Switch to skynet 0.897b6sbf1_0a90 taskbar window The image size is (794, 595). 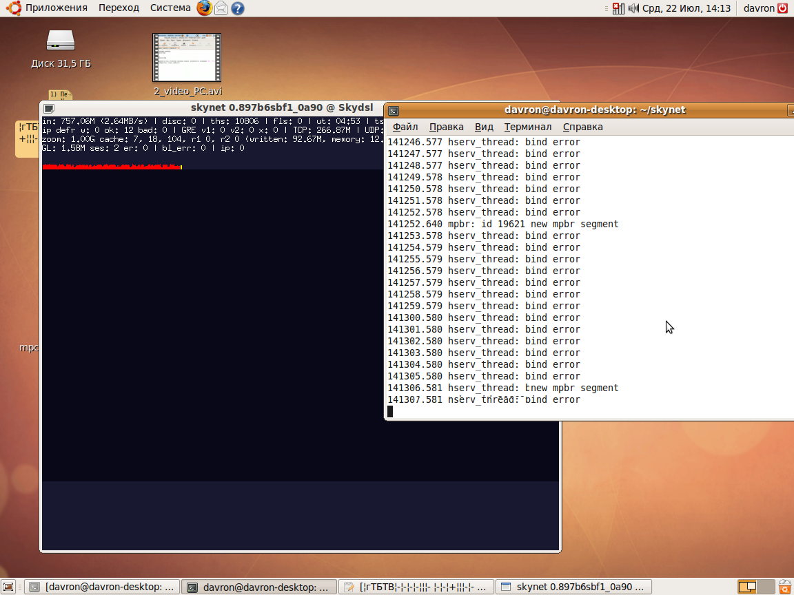573,587
